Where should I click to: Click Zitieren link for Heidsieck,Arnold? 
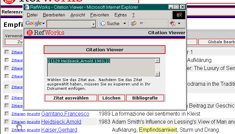[18, 122]
